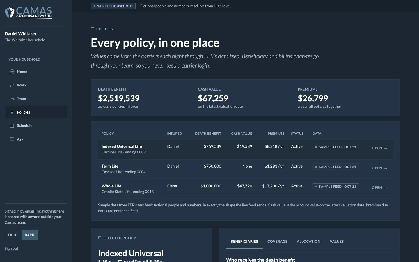Click the Team people icon in sidebar
This screenshot has height=262, width=419.
tap(12, 99)
